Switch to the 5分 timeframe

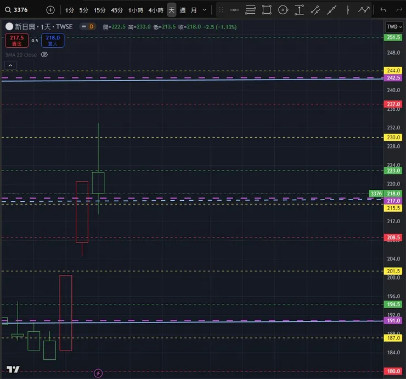83,10
